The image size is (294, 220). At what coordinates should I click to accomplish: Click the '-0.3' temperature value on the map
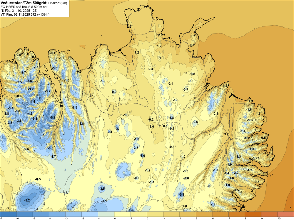172,147
